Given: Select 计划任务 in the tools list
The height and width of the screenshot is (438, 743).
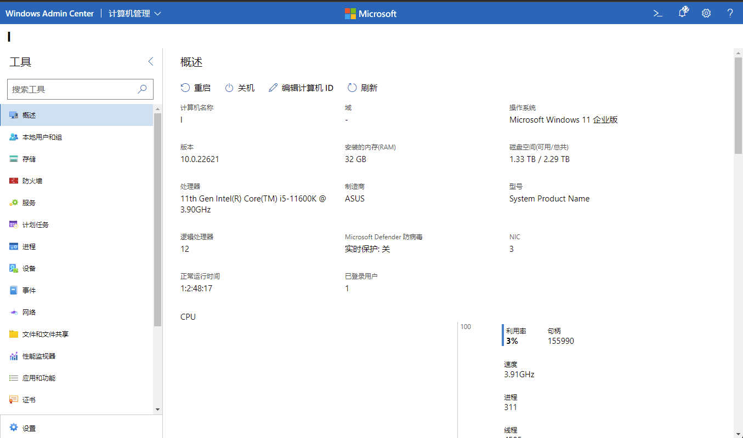Looking at the screenshot, I should [x=77, y=224].
